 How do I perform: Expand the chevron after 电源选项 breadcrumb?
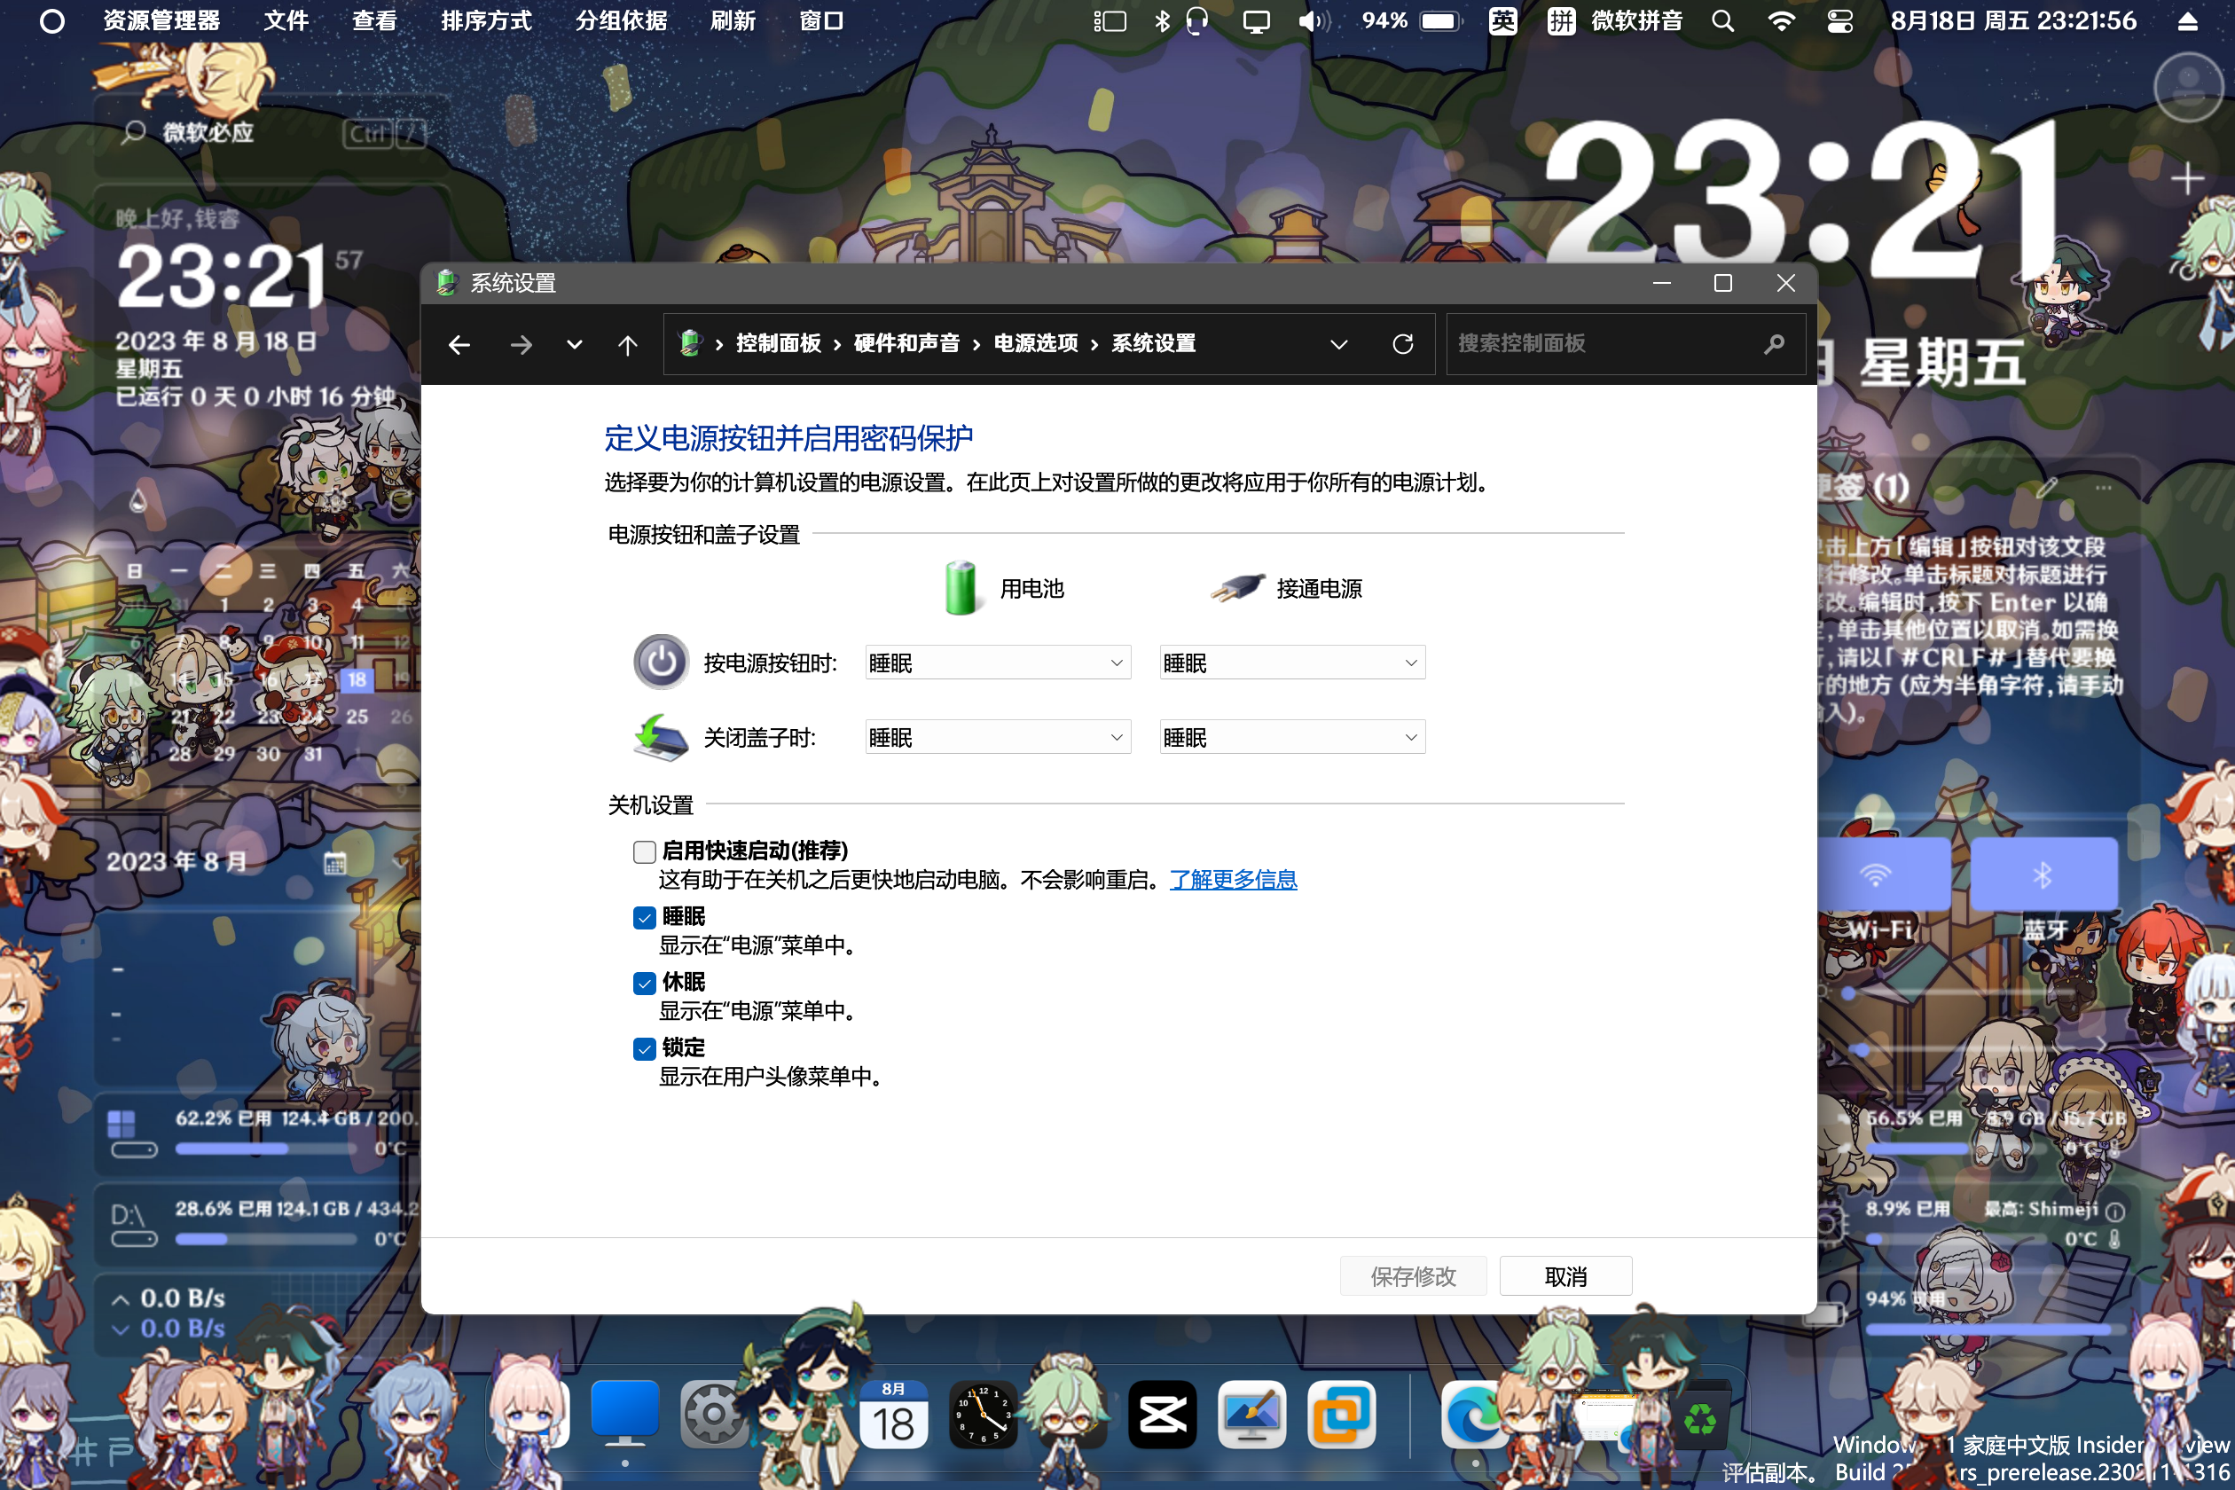1094,344
